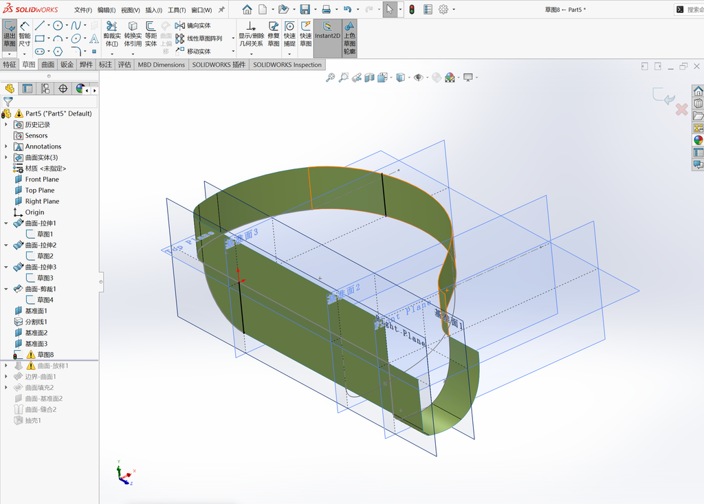Toggle Shaded Sketch Contours (上色草图轮廓)
Screen dimensions: 704x504
click(349, 38)
